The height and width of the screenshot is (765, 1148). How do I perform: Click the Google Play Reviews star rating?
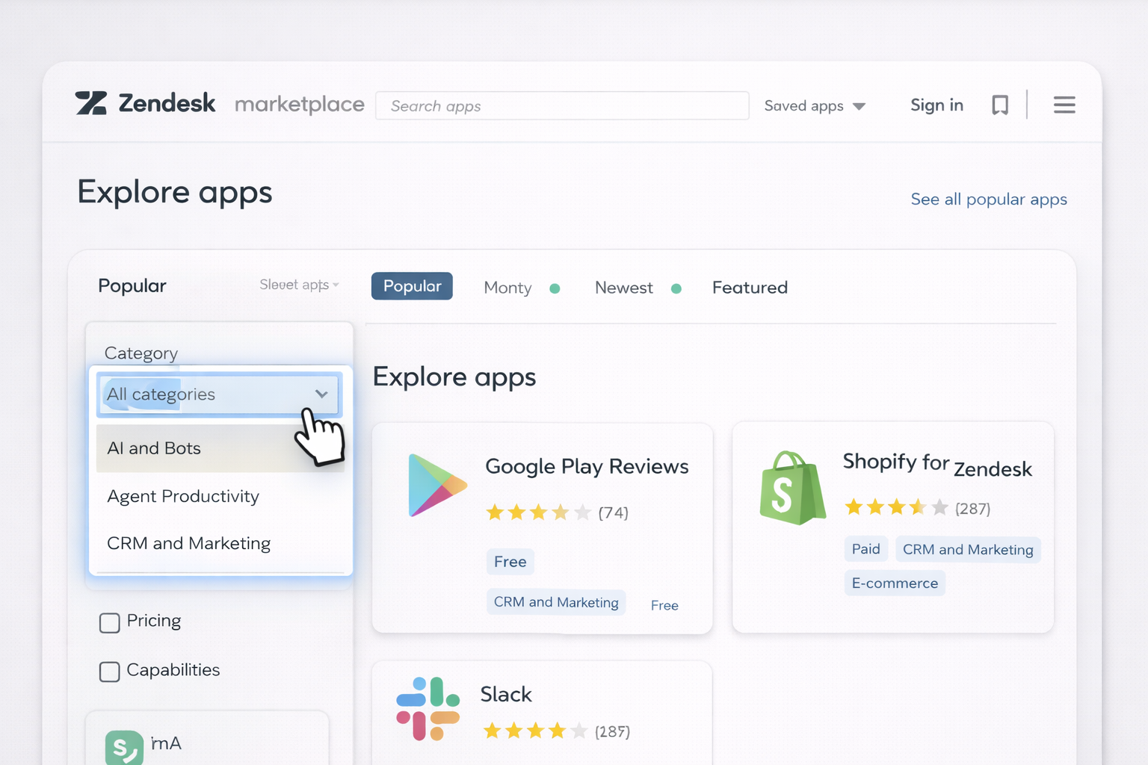538,512
